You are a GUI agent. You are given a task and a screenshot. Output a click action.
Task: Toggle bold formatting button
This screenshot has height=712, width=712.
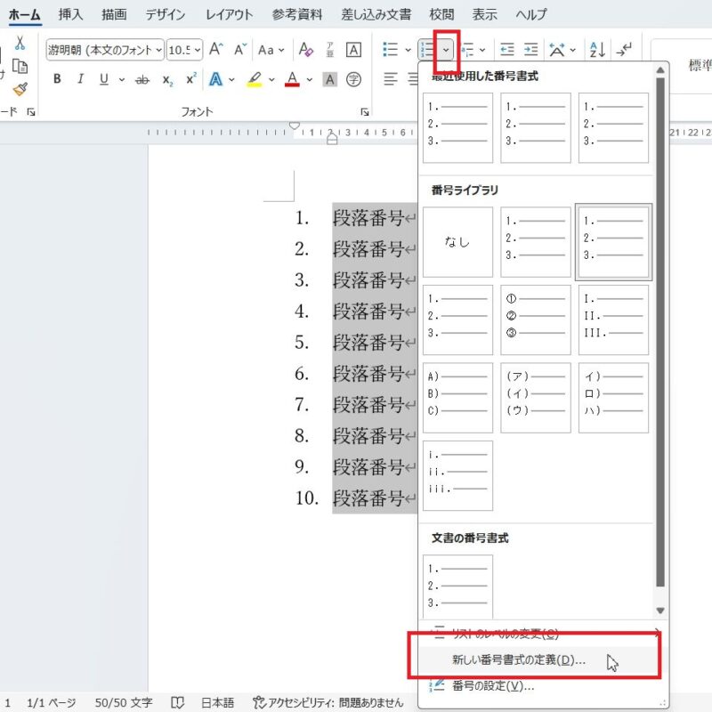[57, 79]
